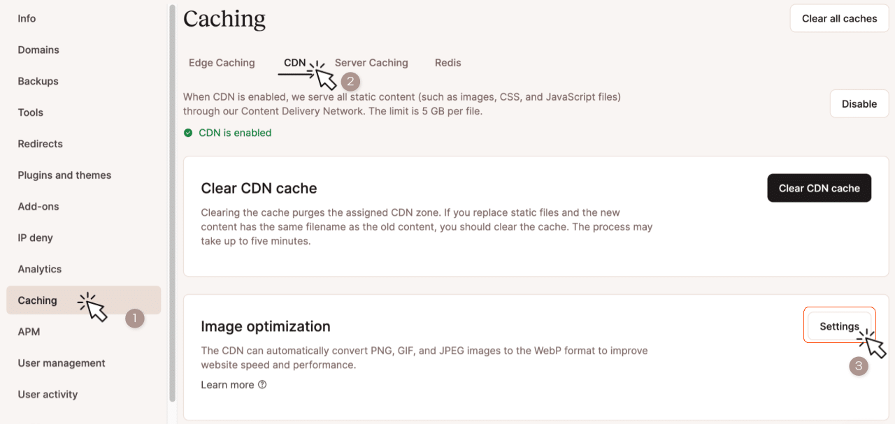
Task: Click the Clear CDN cache button
Action: [x=819, y=188]
